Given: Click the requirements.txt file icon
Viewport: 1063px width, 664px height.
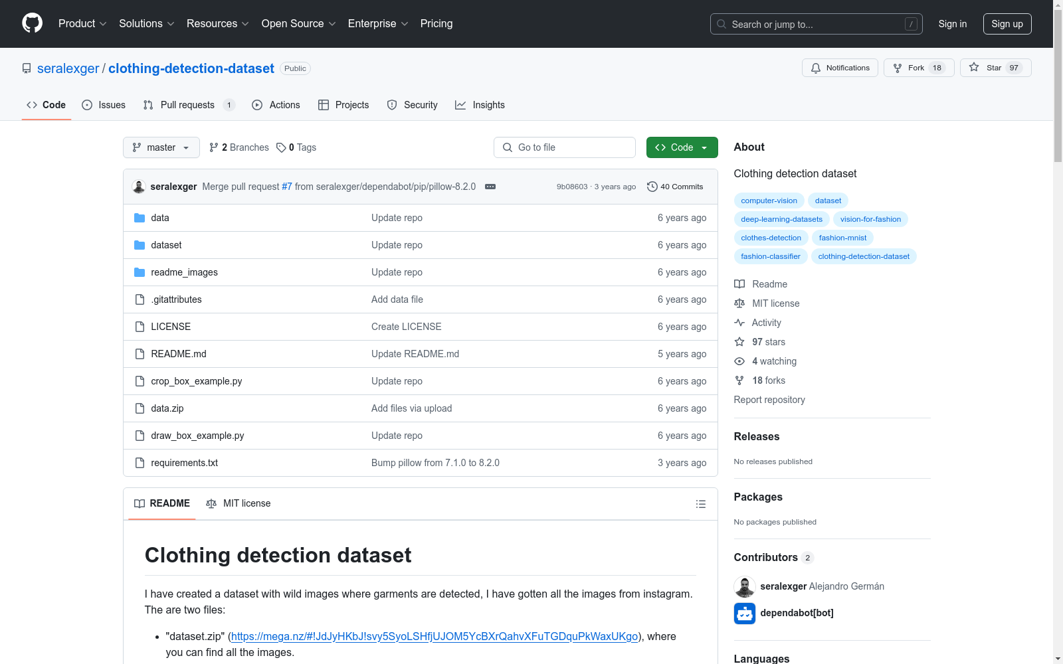Looking at the screenshot, I should [140, 463].
